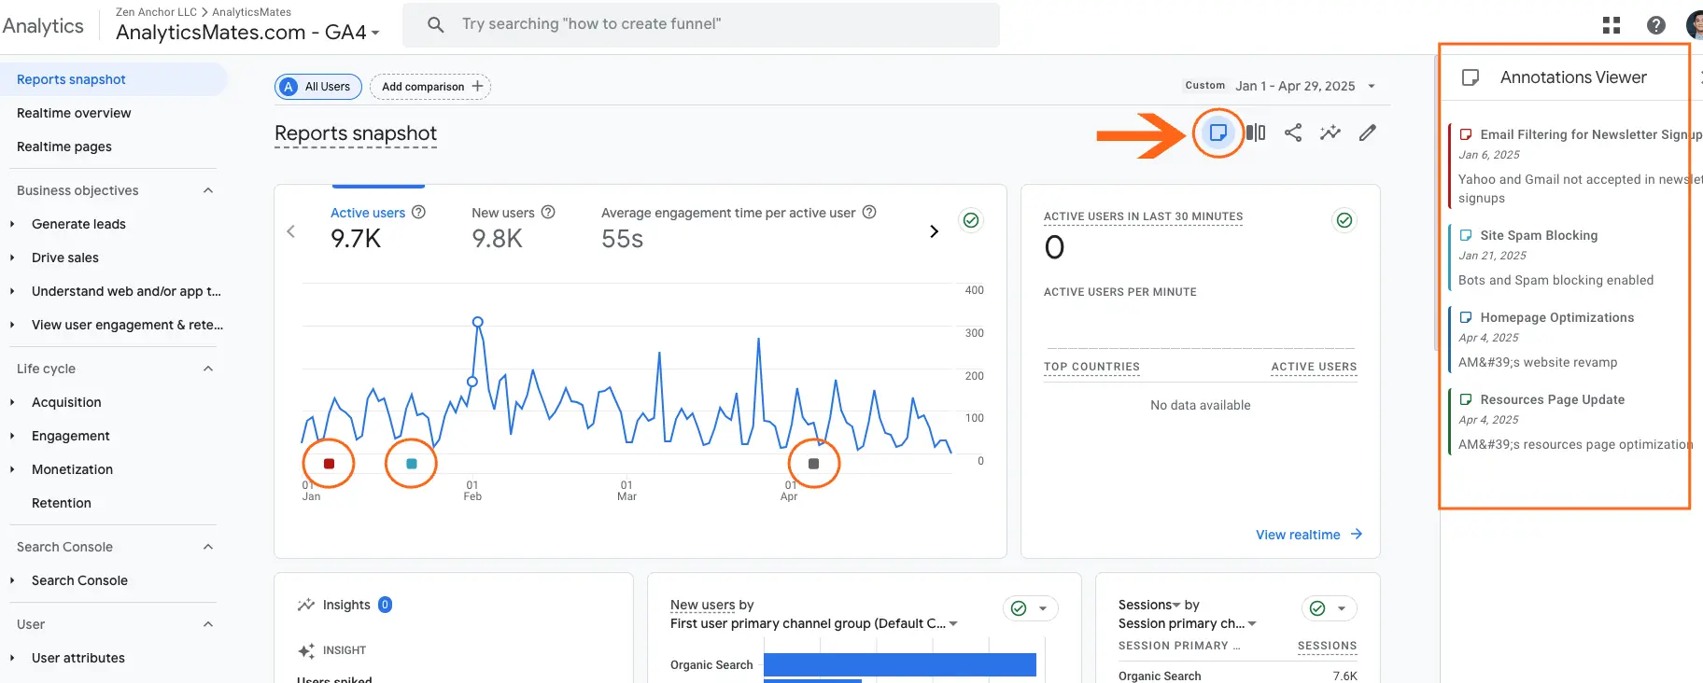Open the help question mark icon

1656,25
